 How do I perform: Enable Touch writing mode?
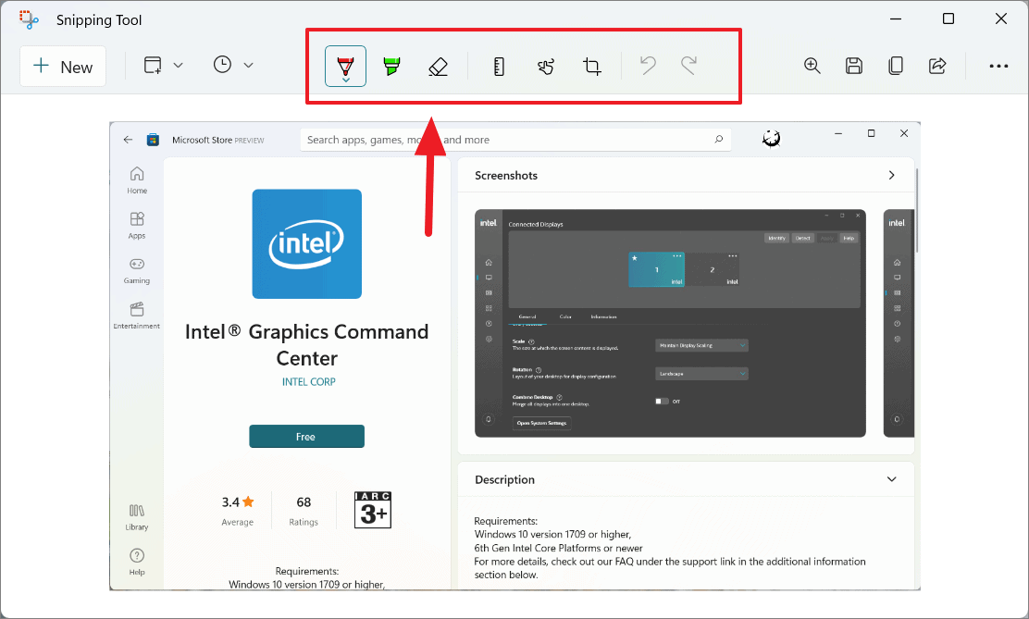point(545,66)
